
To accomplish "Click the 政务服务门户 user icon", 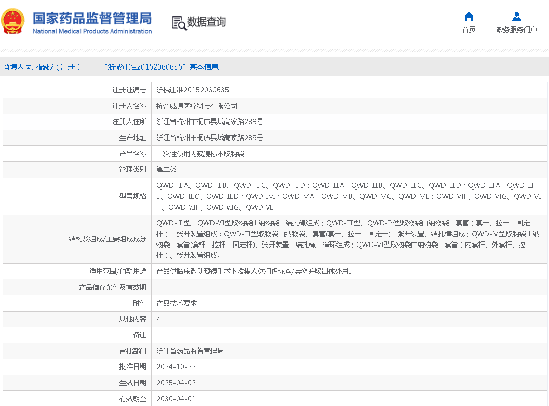I will [x=516, y=17].
